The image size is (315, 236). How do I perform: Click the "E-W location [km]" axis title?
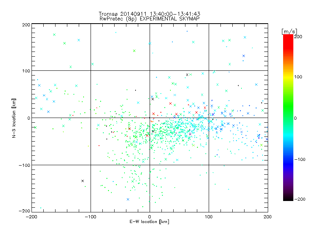(149, 222)
